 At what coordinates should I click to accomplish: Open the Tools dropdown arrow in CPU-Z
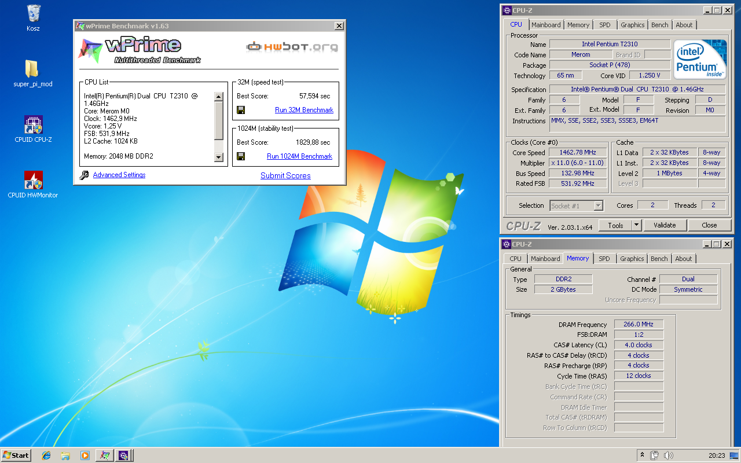[637, 225]
